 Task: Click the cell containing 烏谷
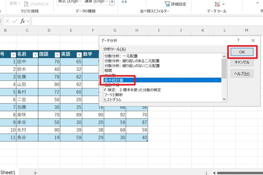tap(27, 138)
